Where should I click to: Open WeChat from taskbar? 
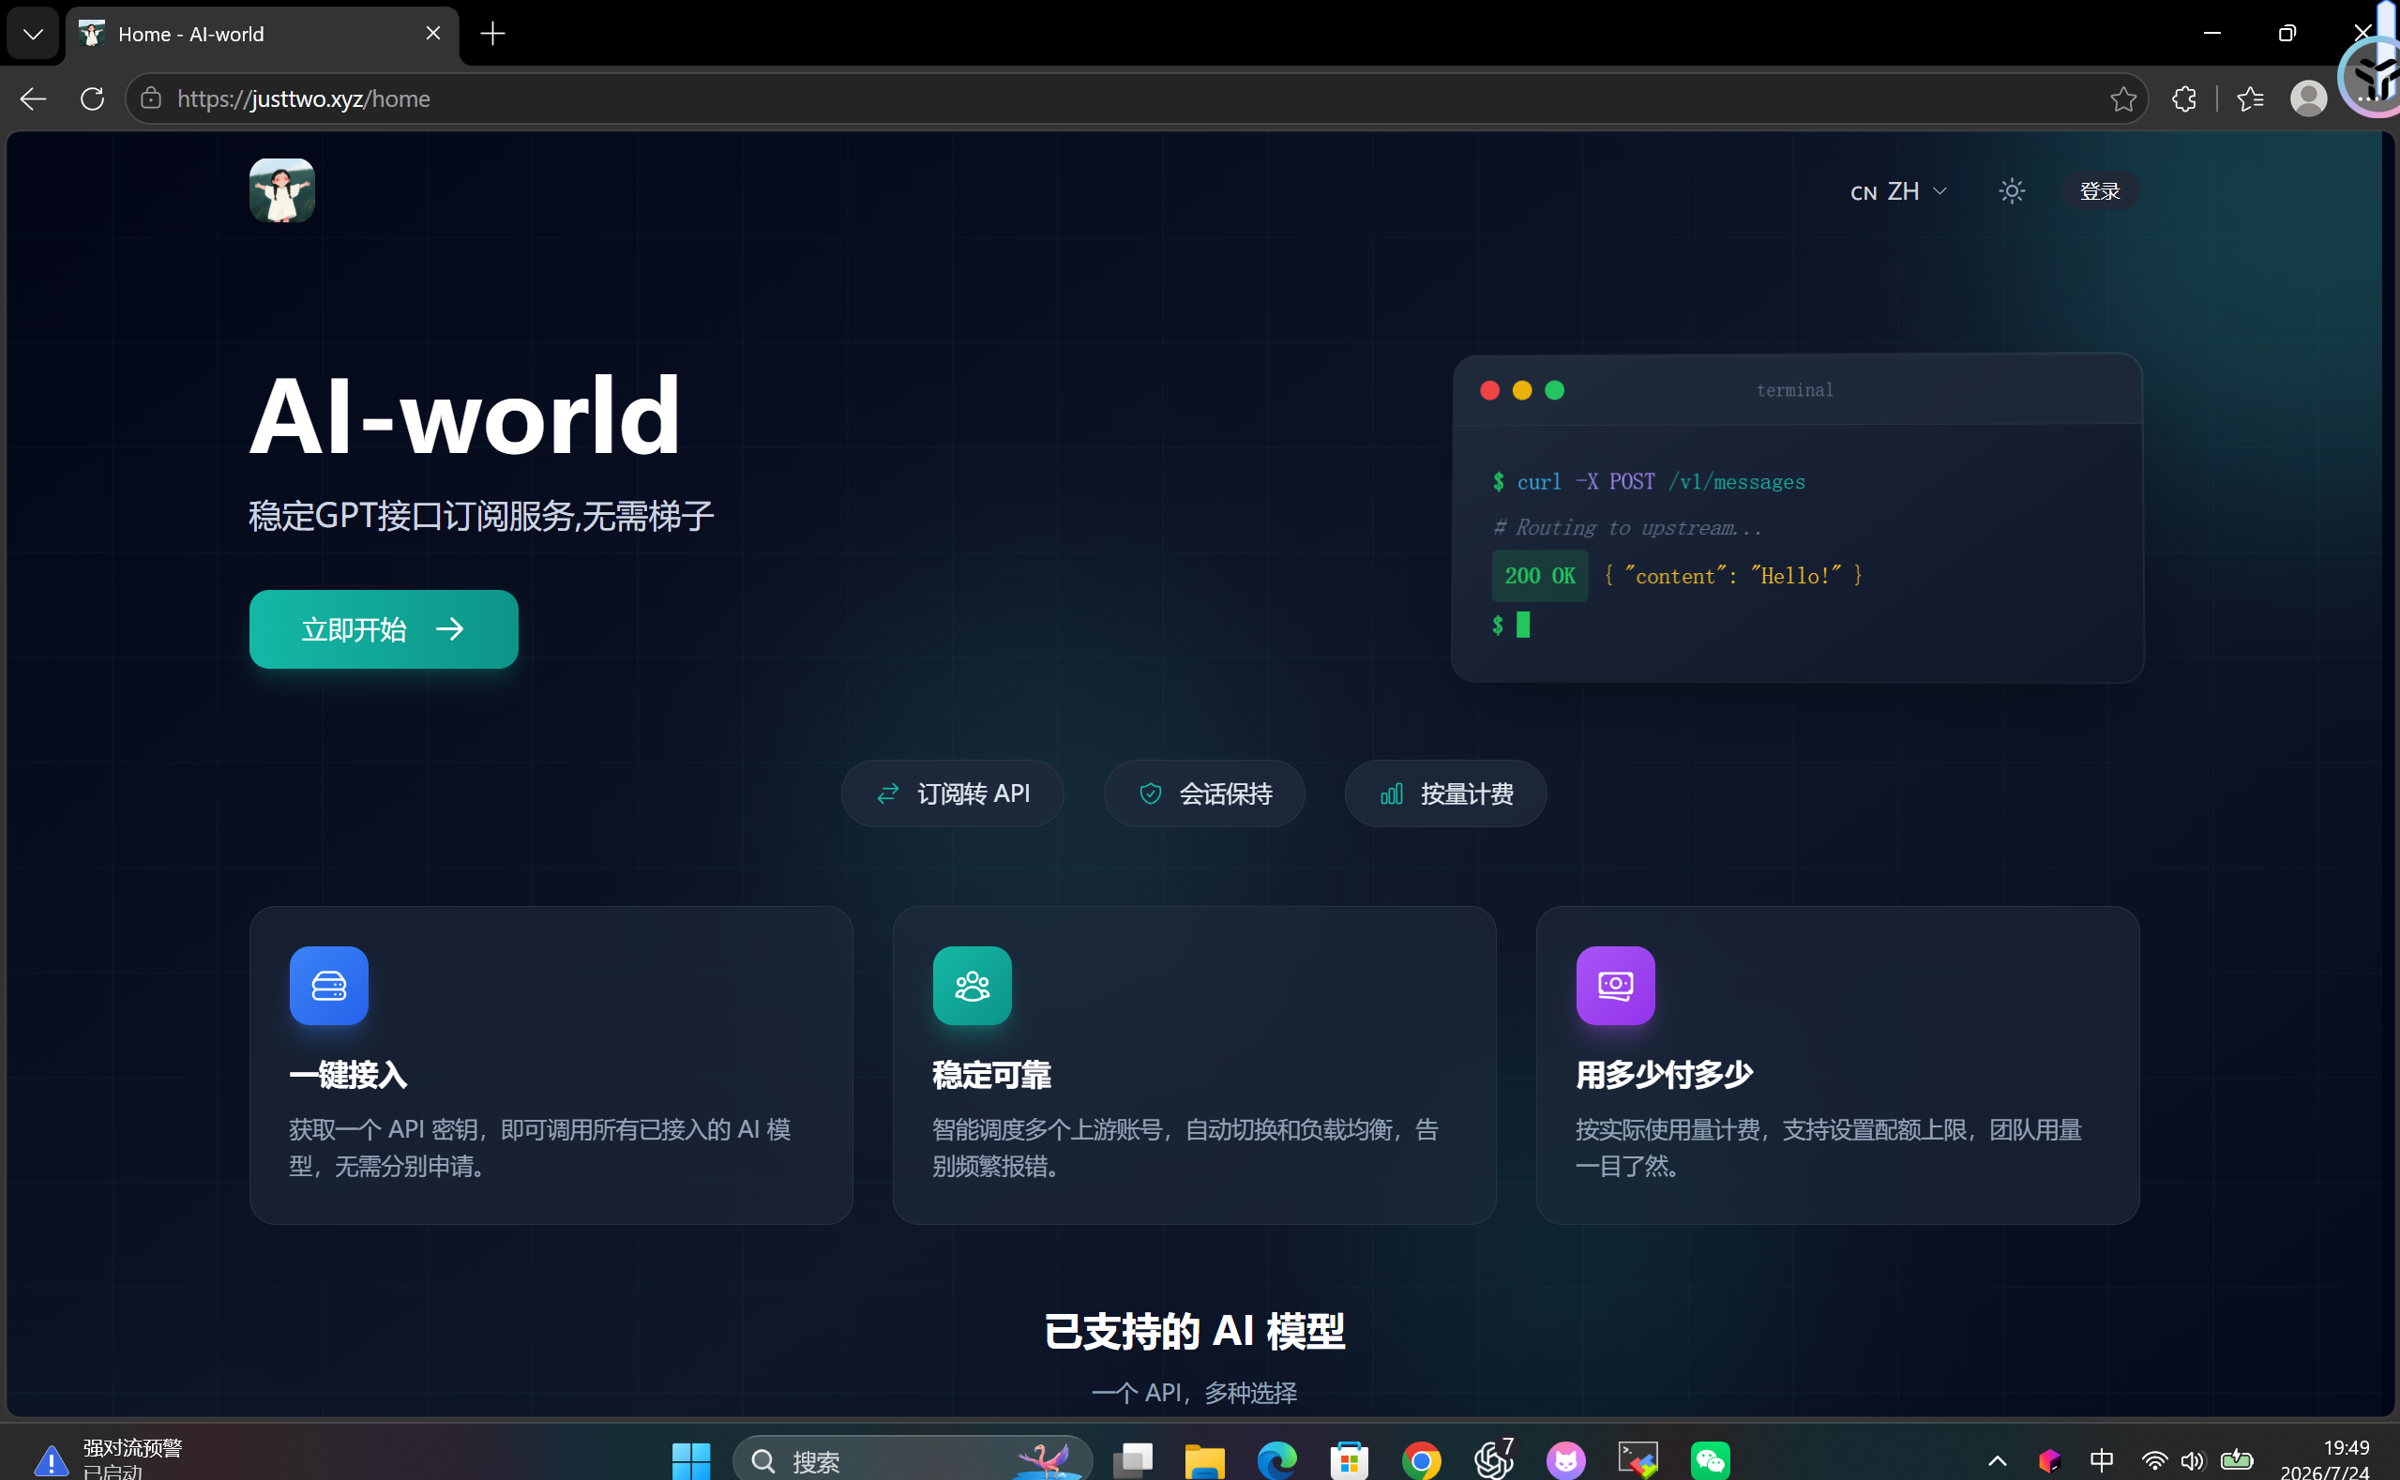click(x=1710, y=1460)
